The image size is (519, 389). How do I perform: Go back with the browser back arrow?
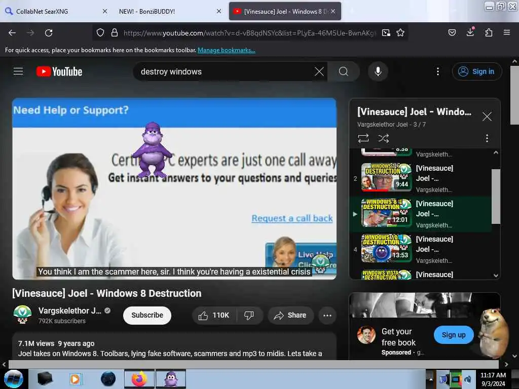pyautogui.click(x=12, y=33)
